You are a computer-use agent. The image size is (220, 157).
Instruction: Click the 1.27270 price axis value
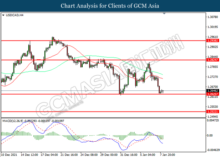click(x=213, y=77)
